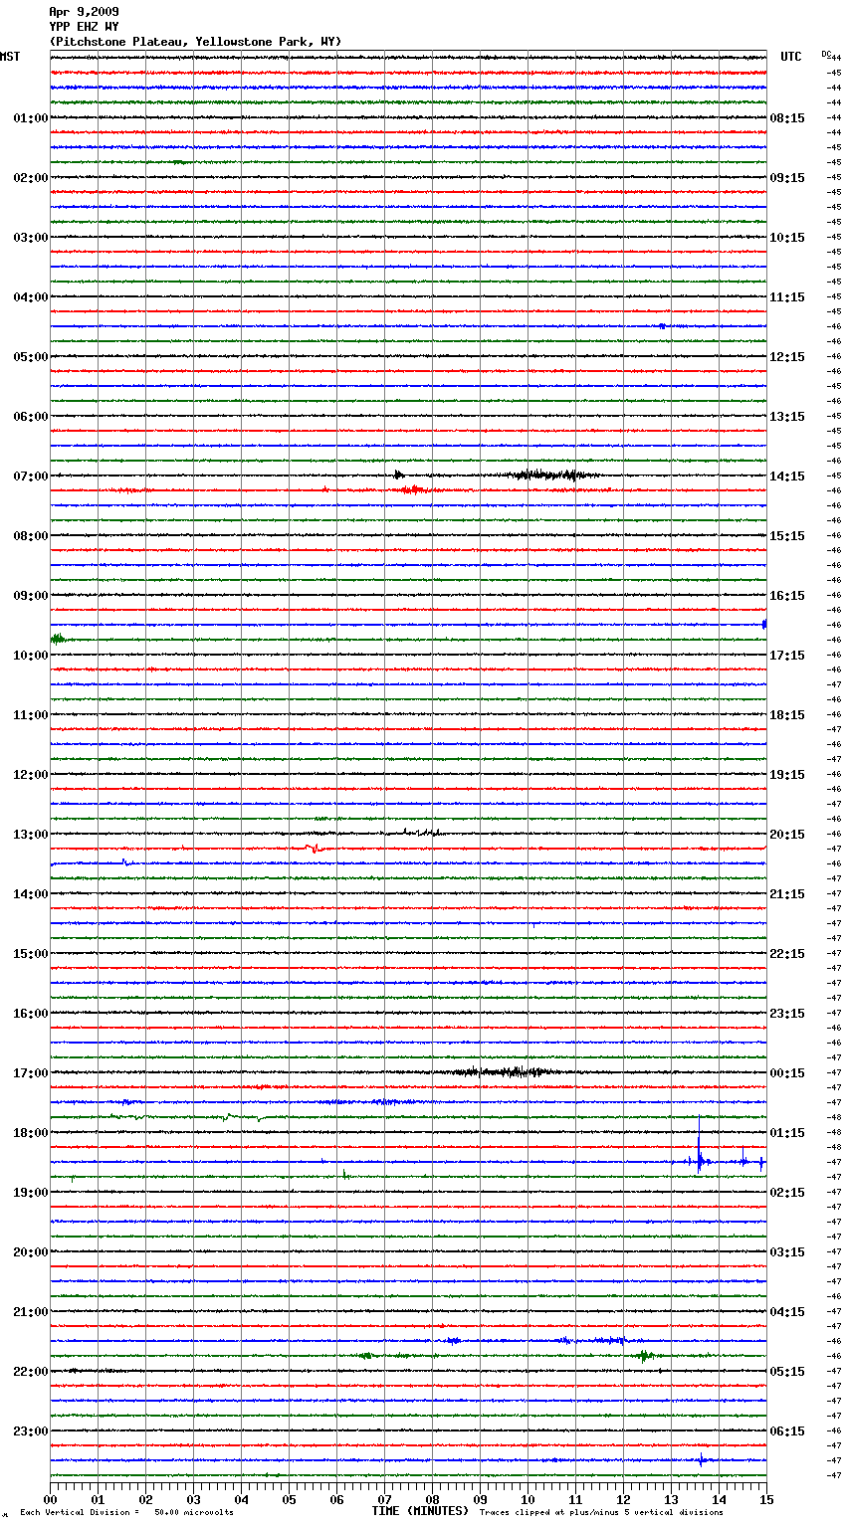Click the 11:15 UTC time label
This screenshot has height=1526, width=846.
point(787,297)
